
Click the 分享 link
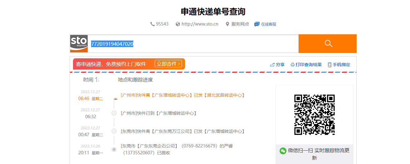[280, 65]
